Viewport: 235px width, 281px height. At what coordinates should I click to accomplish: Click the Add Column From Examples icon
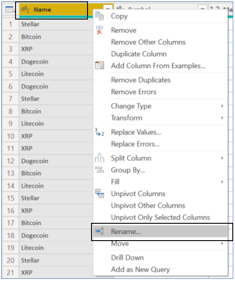tap(100, 65)
